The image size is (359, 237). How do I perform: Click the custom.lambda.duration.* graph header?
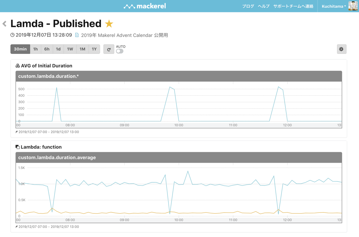[x=179, y=76]
